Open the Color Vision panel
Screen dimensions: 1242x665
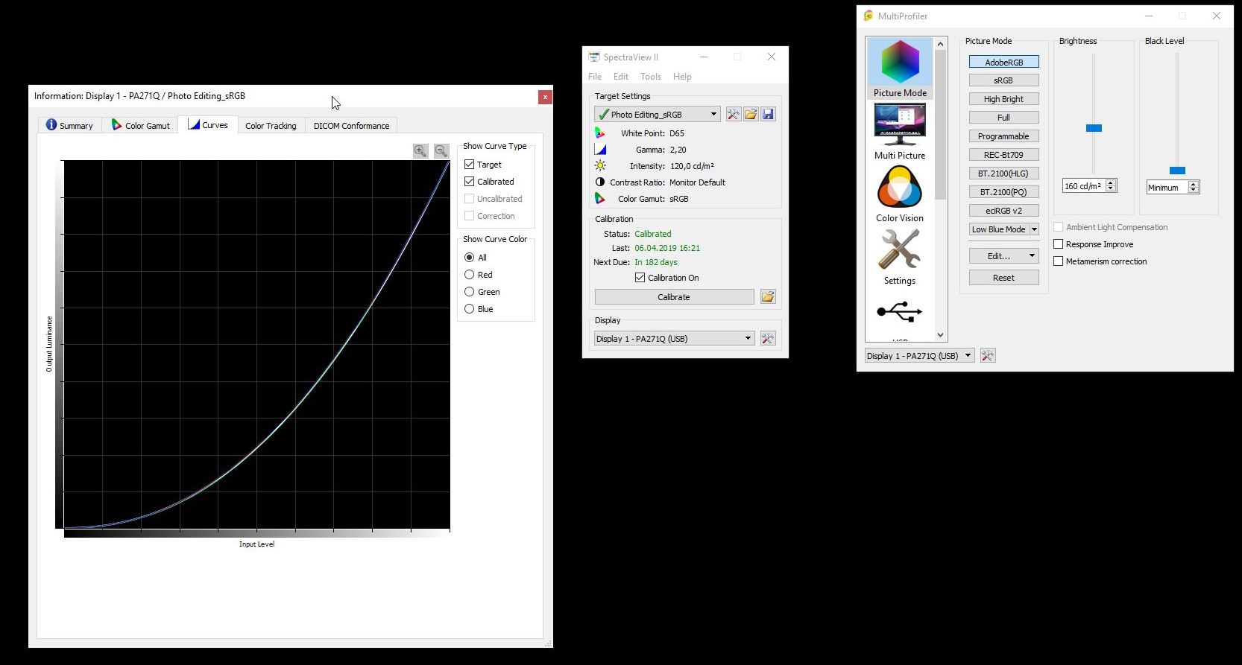tap(900, 194)
